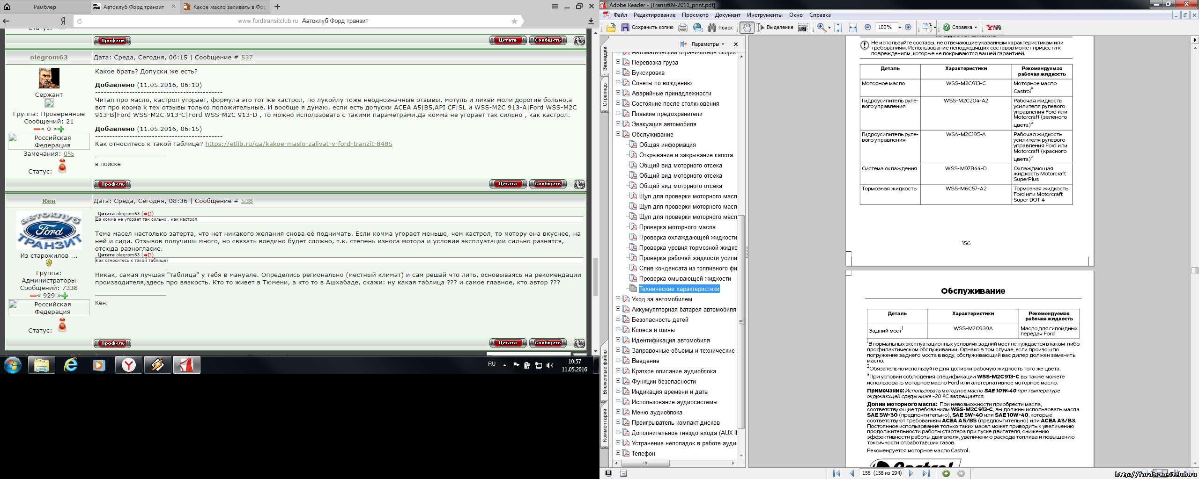Go to previous view with green arrow
This screenshot has height=479, width=1199.
click(946, 473)
